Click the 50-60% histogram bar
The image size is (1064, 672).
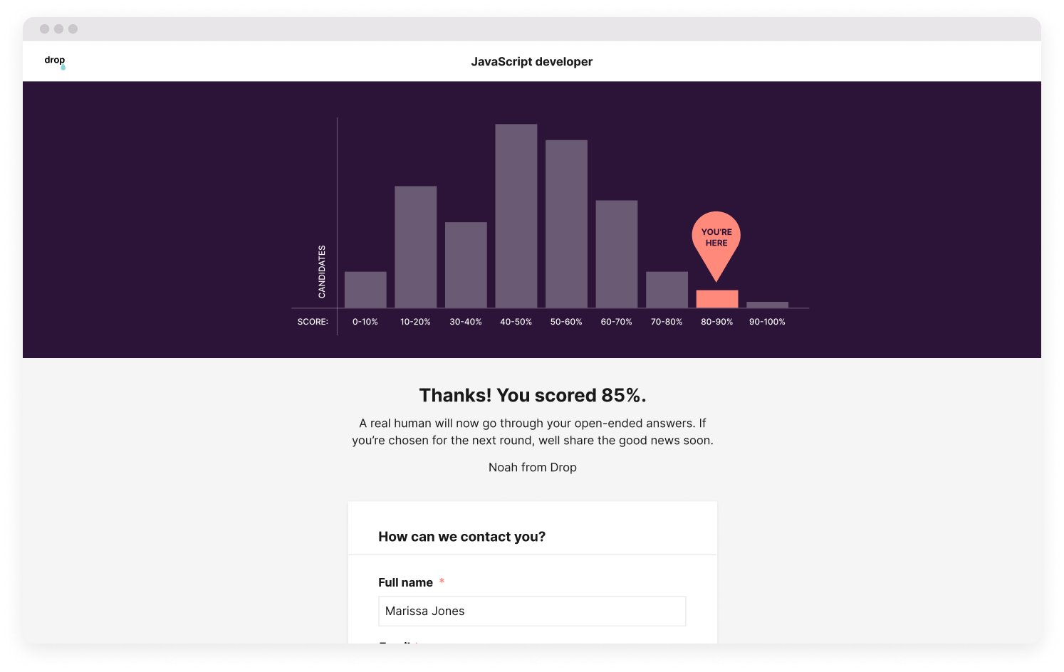567,224
